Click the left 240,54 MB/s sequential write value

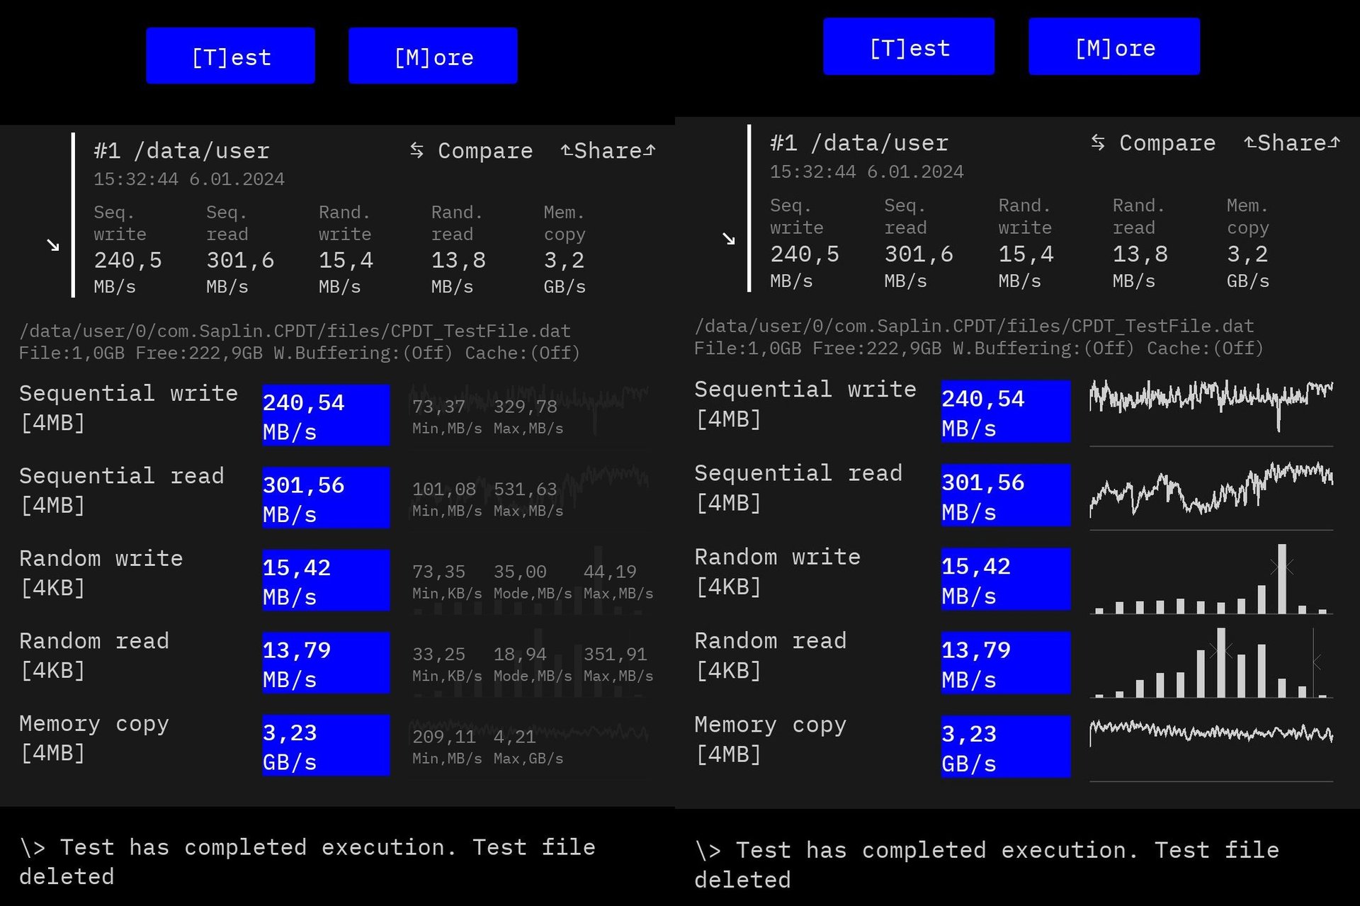click(326, 416)
